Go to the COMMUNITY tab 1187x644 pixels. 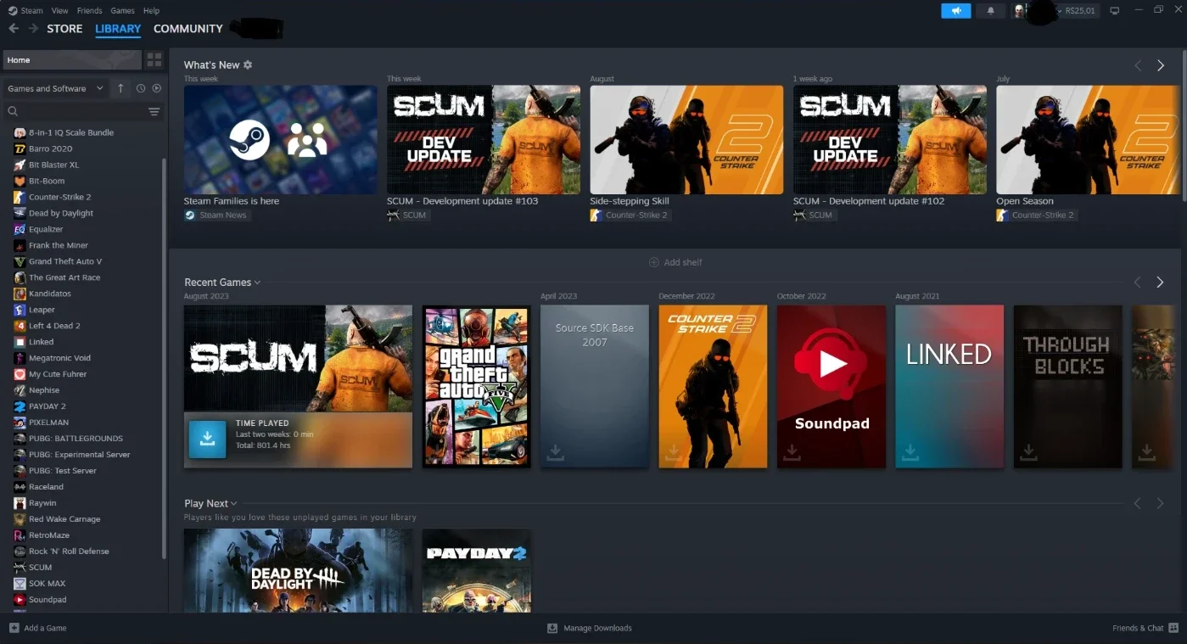[188, 29]
